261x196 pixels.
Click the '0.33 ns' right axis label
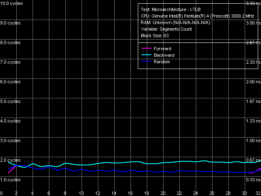tap(252, 180)
